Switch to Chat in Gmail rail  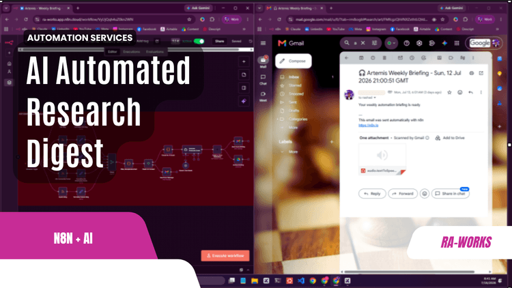click(263, 79)
